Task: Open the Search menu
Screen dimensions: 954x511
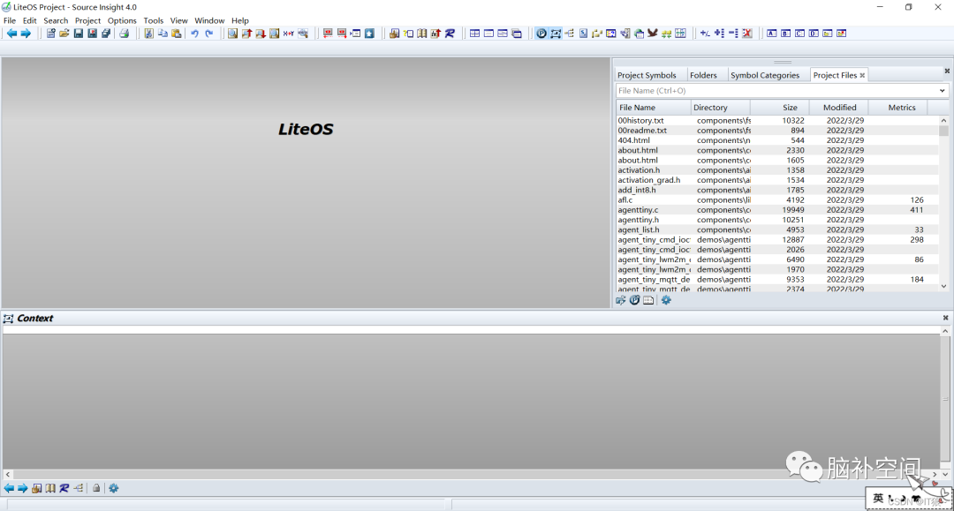Action: click(56, 20)
